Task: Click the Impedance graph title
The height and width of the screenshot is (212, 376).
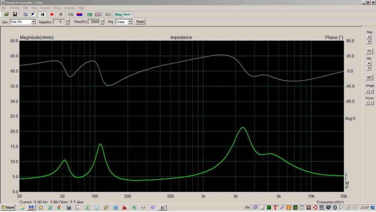Action: [x=181, y=38]
